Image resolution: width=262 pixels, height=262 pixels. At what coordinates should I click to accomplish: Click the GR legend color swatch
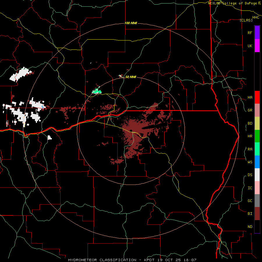coord(257,110)
